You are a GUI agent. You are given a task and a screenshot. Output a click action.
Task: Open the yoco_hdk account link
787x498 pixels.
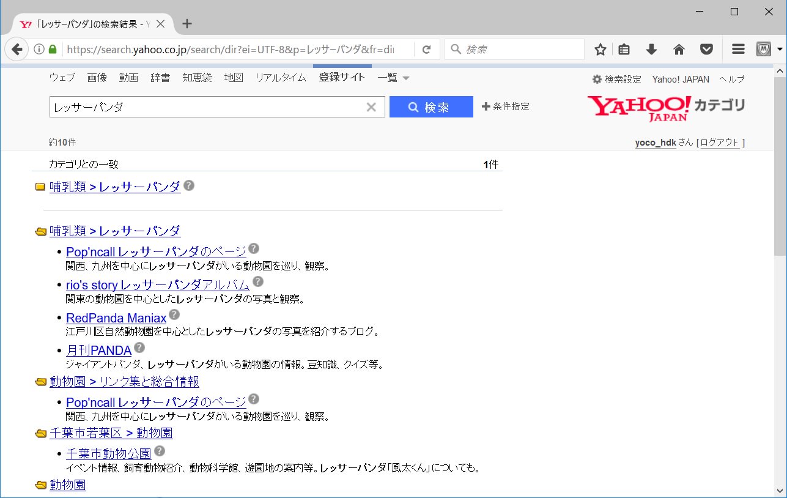click(656, 143)
